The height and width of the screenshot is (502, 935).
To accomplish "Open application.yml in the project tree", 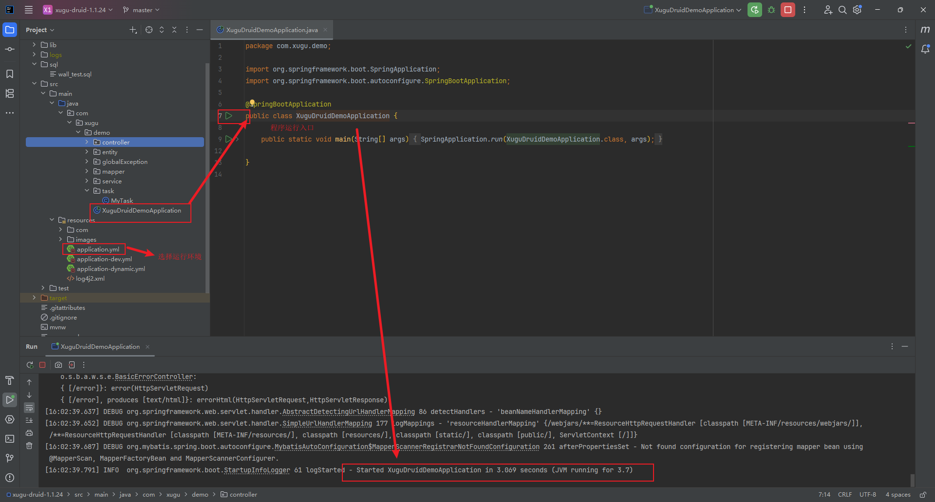I will pyautogui.click(x=97, y=250).
